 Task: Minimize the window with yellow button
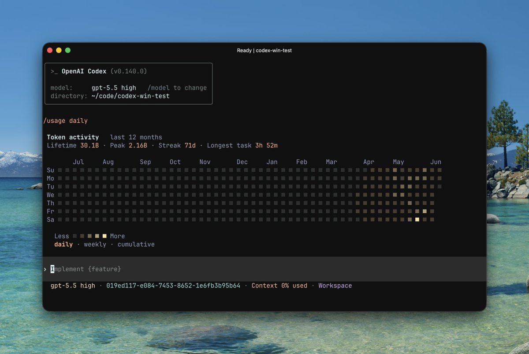(x=59, y=50)
